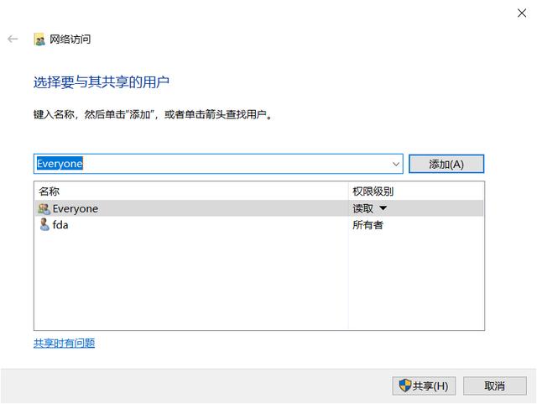Expand the user name combo box arrow
Screen dimensions: 537x404
pos(396,164)
